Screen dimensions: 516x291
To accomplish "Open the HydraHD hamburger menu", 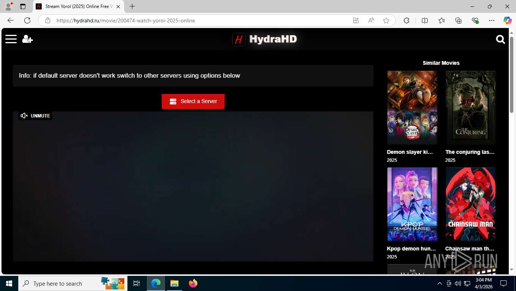I will click(x=11, y=39).
